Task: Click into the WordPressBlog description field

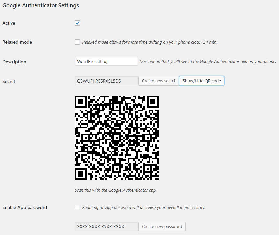Action: click(106, 61)
